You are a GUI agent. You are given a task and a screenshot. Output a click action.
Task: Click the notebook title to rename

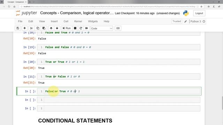(77, 13)
